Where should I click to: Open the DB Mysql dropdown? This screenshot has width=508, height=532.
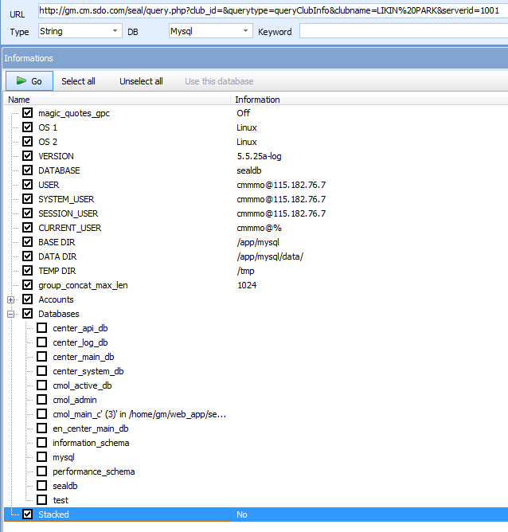click(x=245, y=31)
